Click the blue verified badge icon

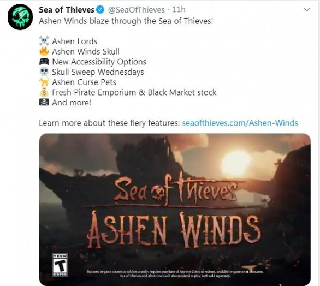pyautogui.click(x=100, y=10)
